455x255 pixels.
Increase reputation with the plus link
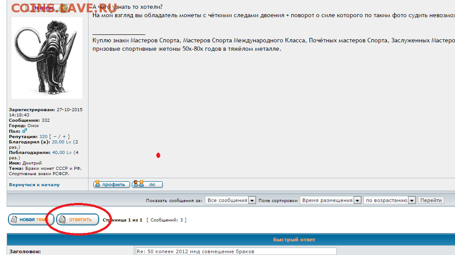[64, 136]
